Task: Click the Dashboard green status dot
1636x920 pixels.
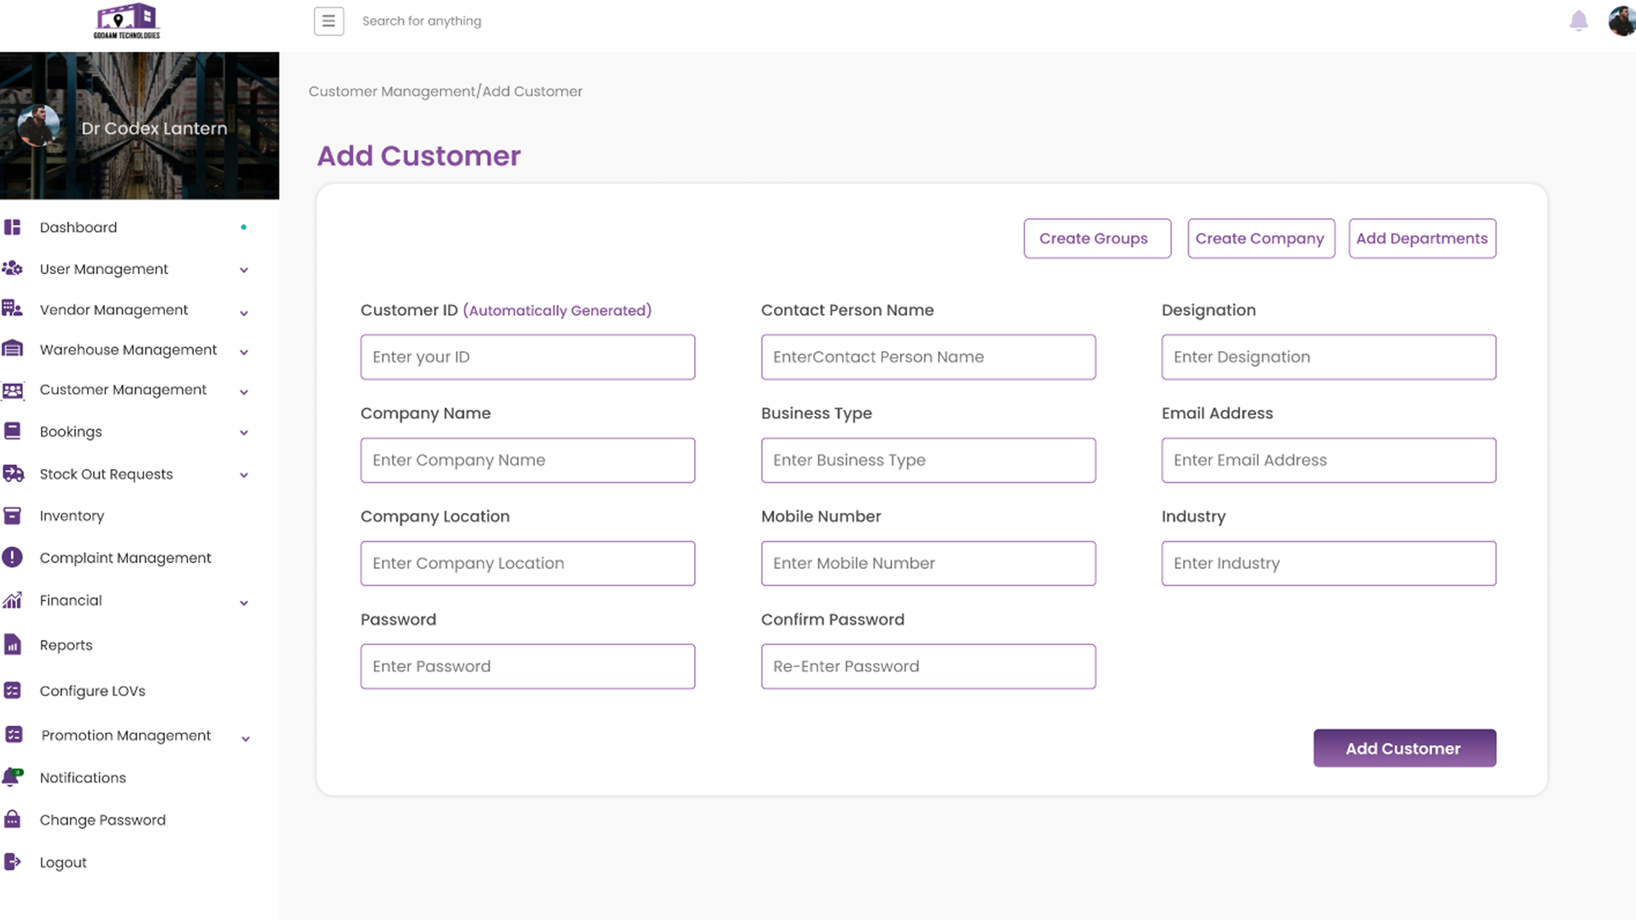Action: click(243, 227)
